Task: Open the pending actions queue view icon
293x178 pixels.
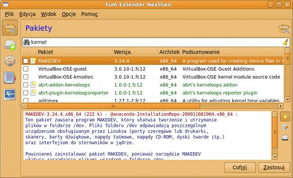Action: tap(10, 60)
